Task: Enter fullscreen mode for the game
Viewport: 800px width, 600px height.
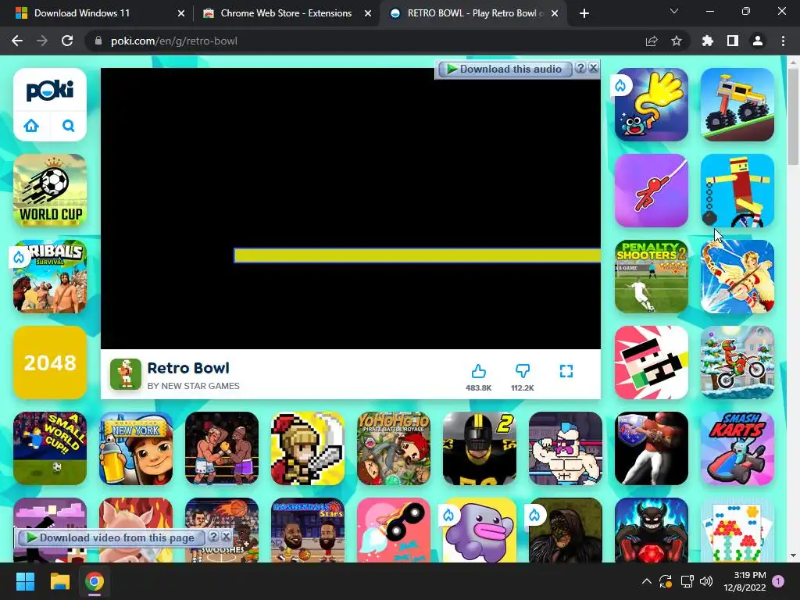Action: (x=566, y=371)
